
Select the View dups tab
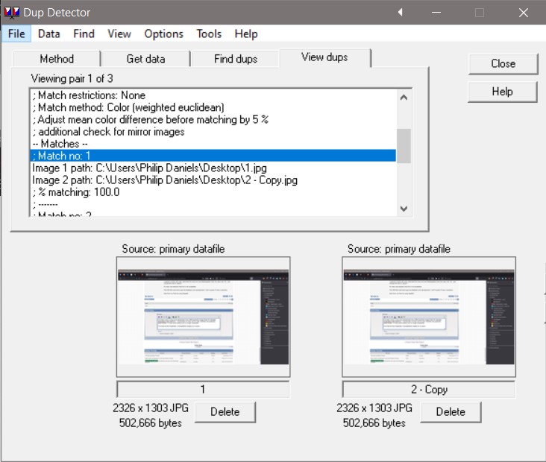(x=324, y=57)
